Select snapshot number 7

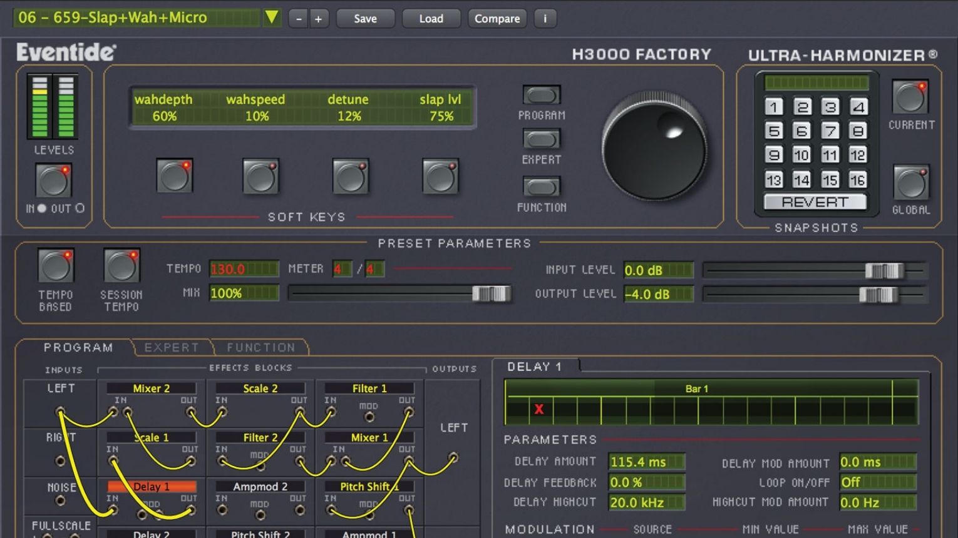tap(830, 131)
